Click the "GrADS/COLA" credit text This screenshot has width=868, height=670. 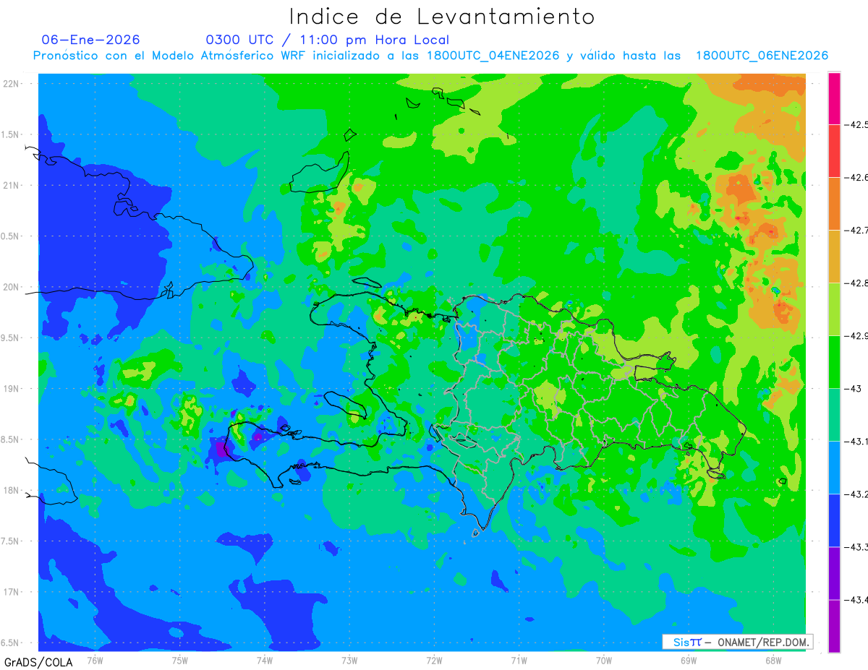point(38,662)
